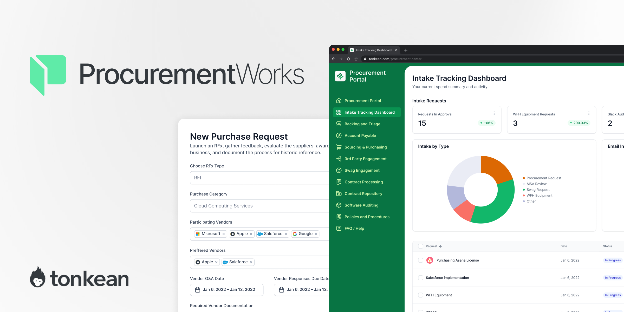The height and width of the screenshot is (312, 624).
Task: Sort by Request column arrow
Action: click(440, 246)
